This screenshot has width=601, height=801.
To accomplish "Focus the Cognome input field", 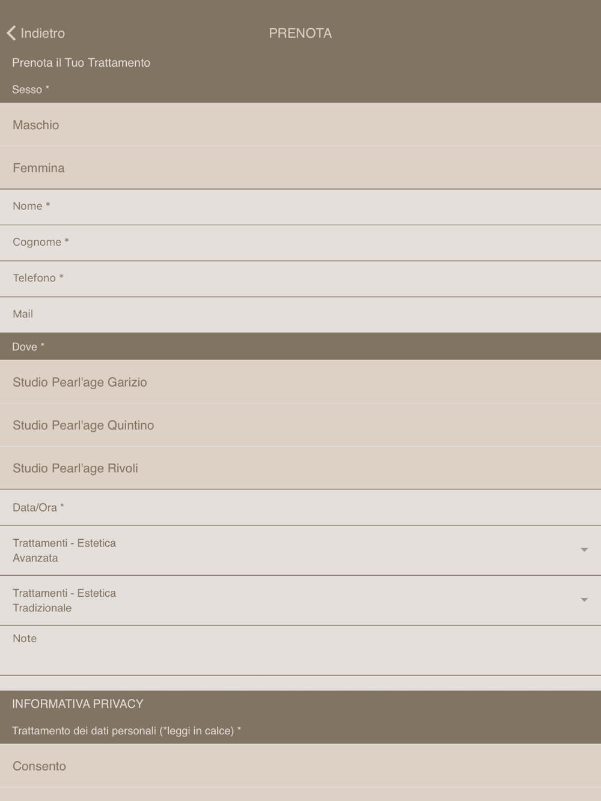I will 300,243.
